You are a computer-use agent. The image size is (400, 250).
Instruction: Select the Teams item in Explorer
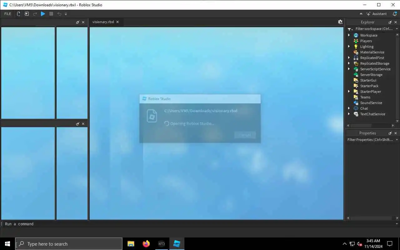click(x=365, y=97)
